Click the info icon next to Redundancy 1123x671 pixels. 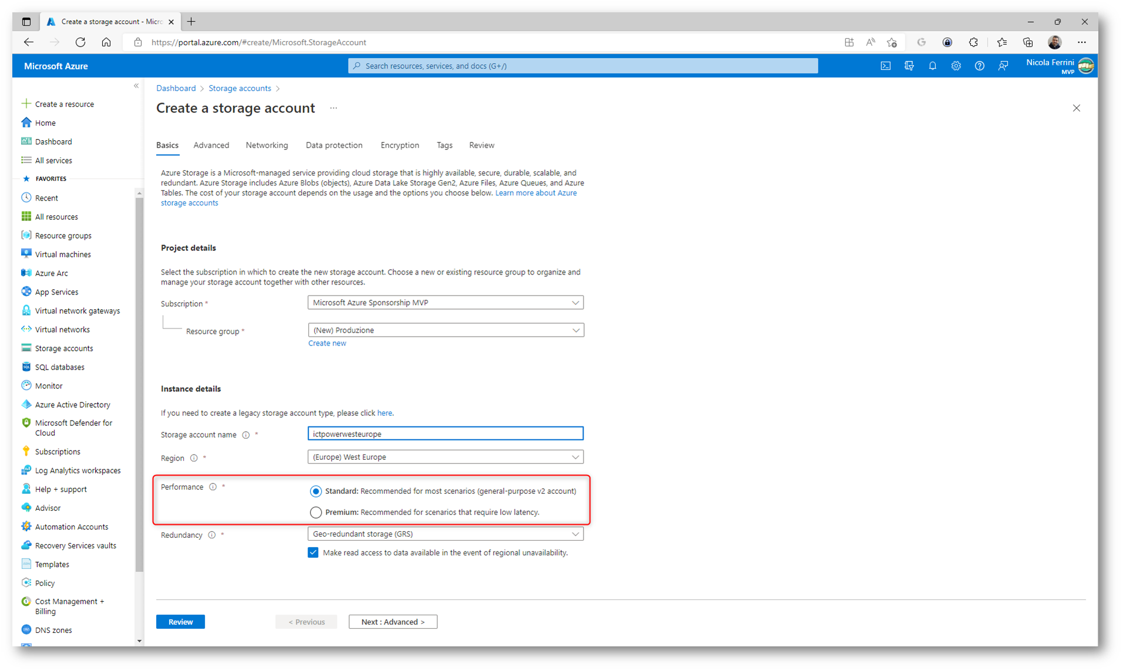coord(212,536)
